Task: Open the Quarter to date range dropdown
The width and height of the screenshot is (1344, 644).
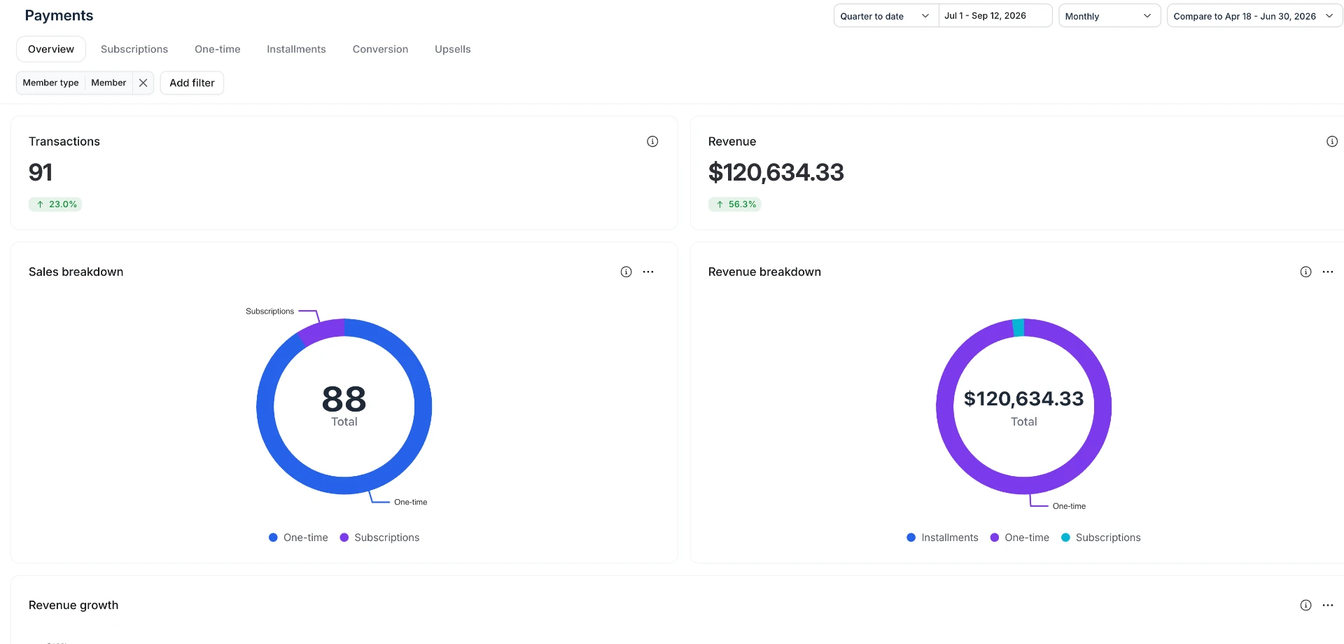Action: 885,16
